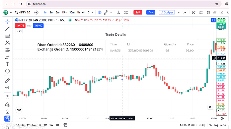Switch to 5m timeframe

pyautogui.click(x=58, y=12)
